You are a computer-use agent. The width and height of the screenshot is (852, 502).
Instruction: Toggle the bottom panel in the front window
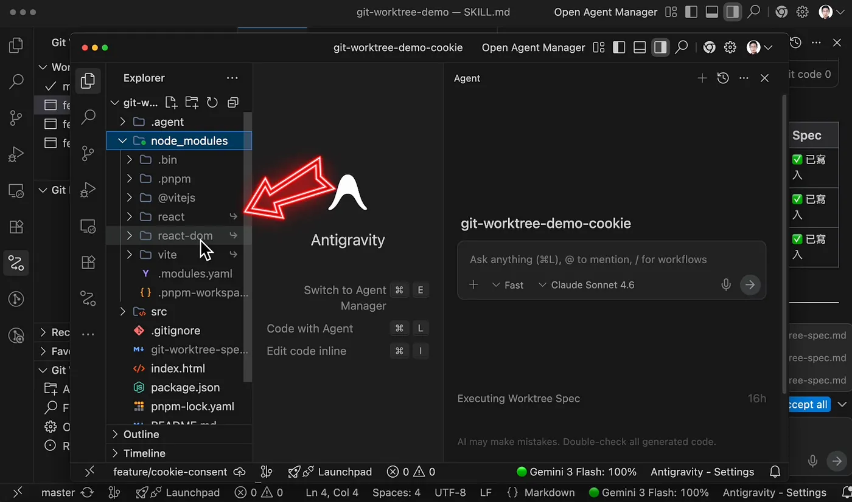(x=640, y=47)
